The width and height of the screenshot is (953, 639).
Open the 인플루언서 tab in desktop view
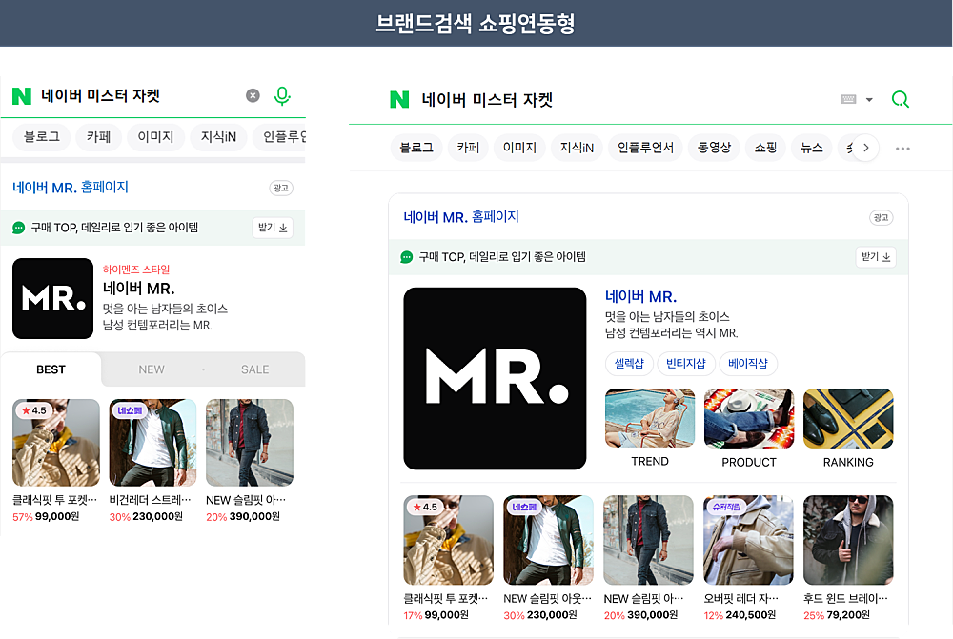(x=645, y=148)
